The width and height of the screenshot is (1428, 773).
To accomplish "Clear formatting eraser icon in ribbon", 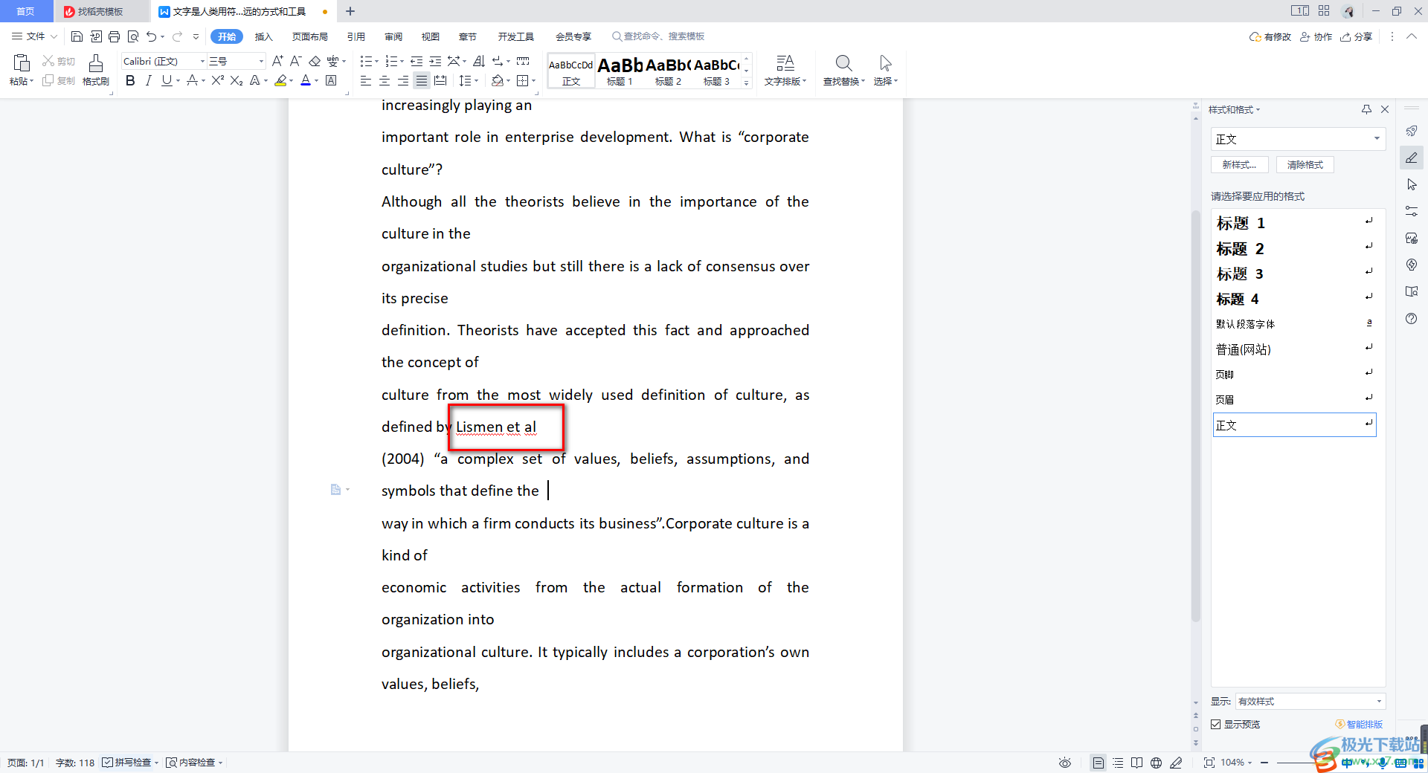I will pyautogui.click(x=315, y=61).
